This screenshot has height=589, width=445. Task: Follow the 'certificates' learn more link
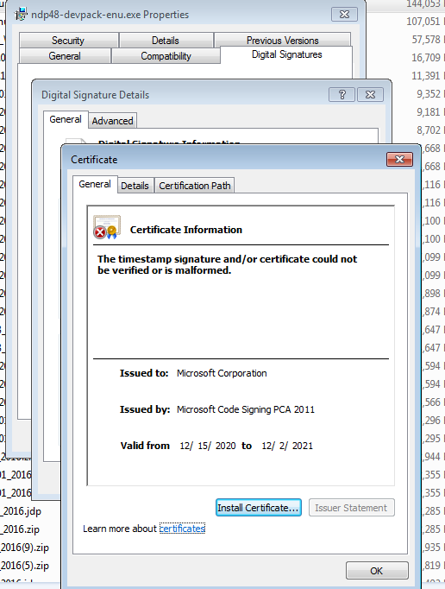coord(182,529)
